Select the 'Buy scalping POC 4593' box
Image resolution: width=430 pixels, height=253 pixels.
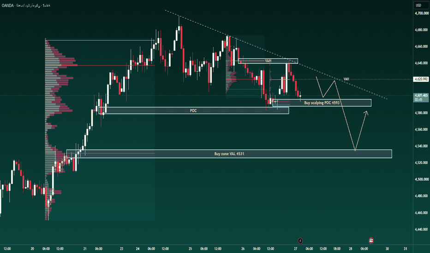click(322, 103)
